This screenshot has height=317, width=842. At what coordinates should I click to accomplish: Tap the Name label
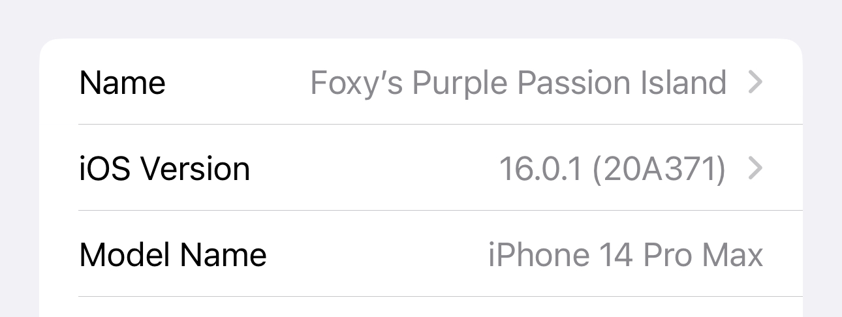coord(122,83)
